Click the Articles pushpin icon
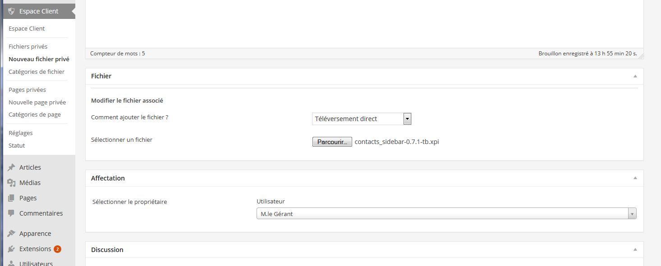 coord(11,167)
